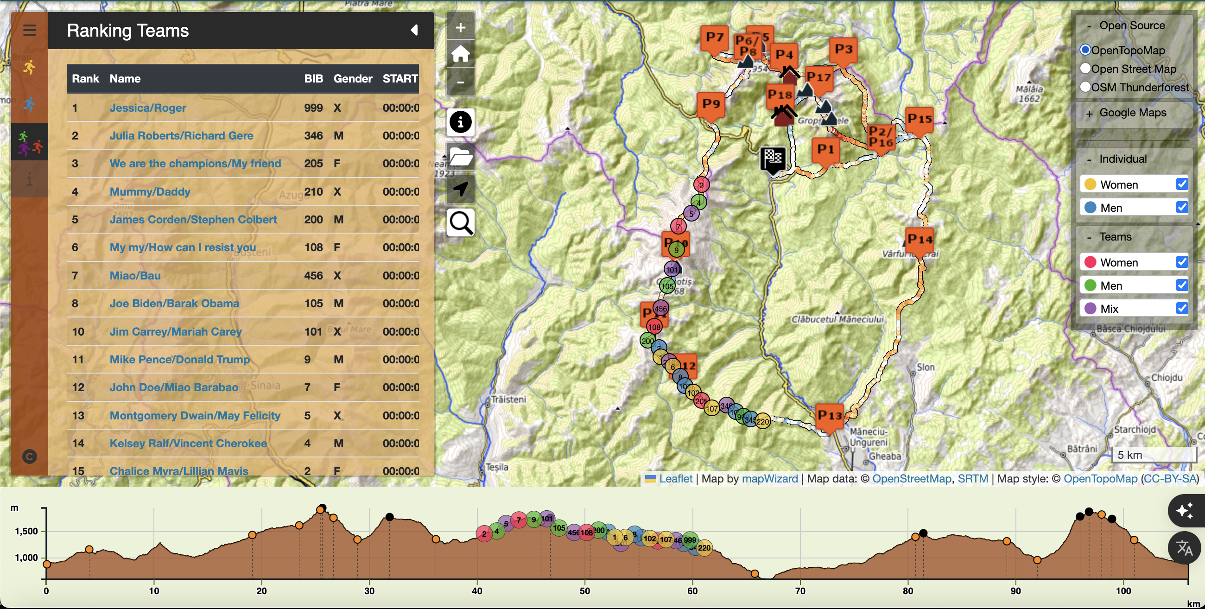The width and height of the screenshot is (1205, 609).
Task: Click purple Teams Mix color swatch
Action: pyautogui.click(x=1091, y=308)
